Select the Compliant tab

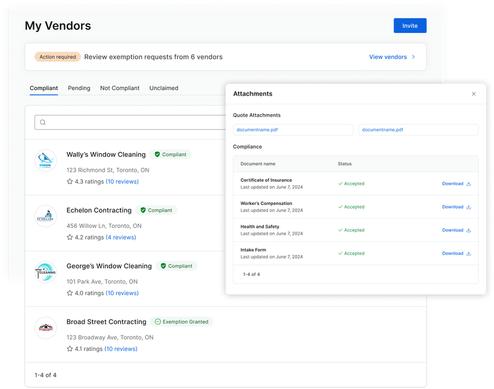click(x=44, y=88)
